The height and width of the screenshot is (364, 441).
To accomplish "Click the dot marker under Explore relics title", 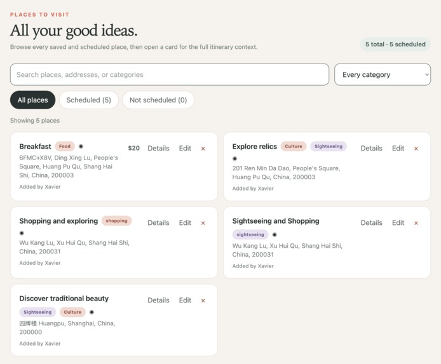I will [x=235, y=159].
